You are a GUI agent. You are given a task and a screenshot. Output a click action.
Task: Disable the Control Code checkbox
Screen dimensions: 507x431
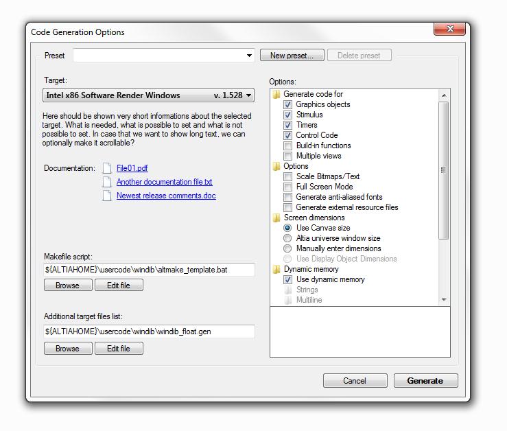[x=287, y=135]
